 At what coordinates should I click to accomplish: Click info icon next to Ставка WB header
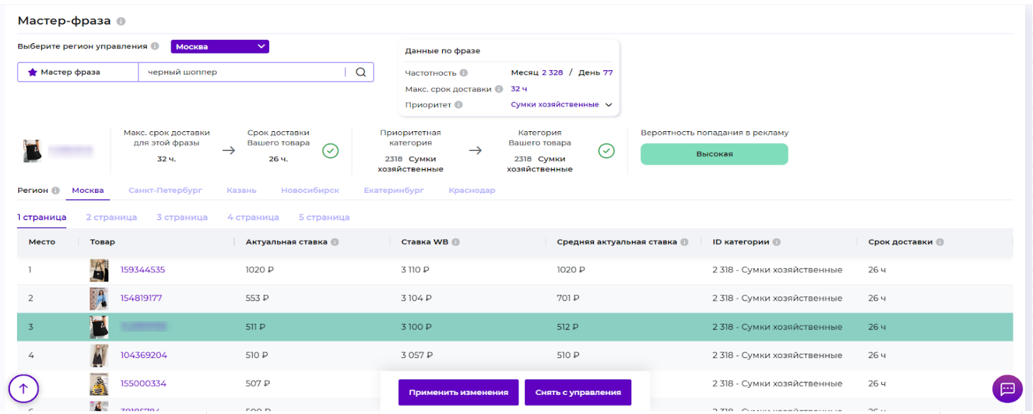click(456, 242)
